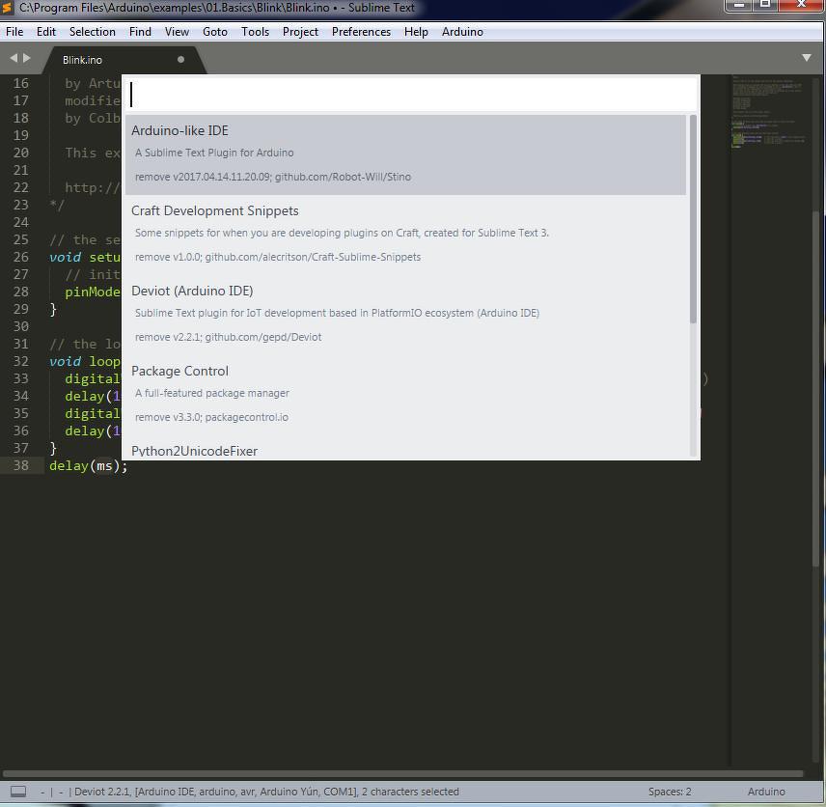Open the Edit menu
Viewport: 826px width, 807px height.
pyautogui.click(x=45, y=32)
